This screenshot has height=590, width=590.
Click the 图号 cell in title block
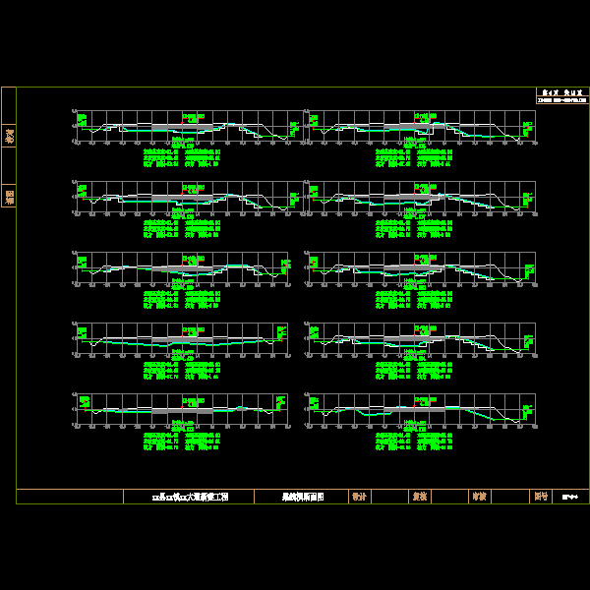540,497
